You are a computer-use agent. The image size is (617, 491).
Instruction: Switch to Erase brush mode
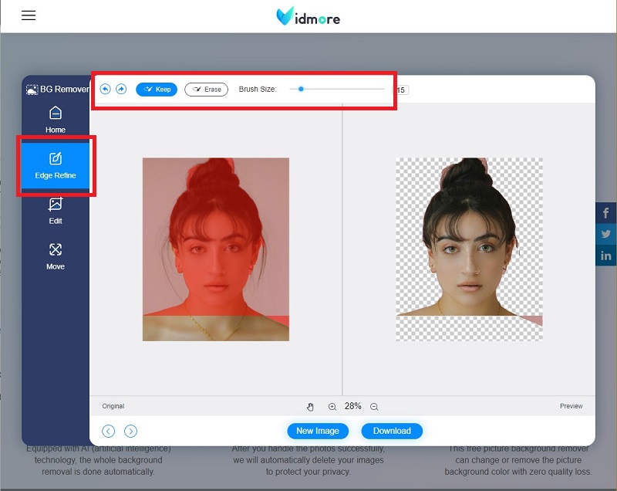click(x=206, y=90)
